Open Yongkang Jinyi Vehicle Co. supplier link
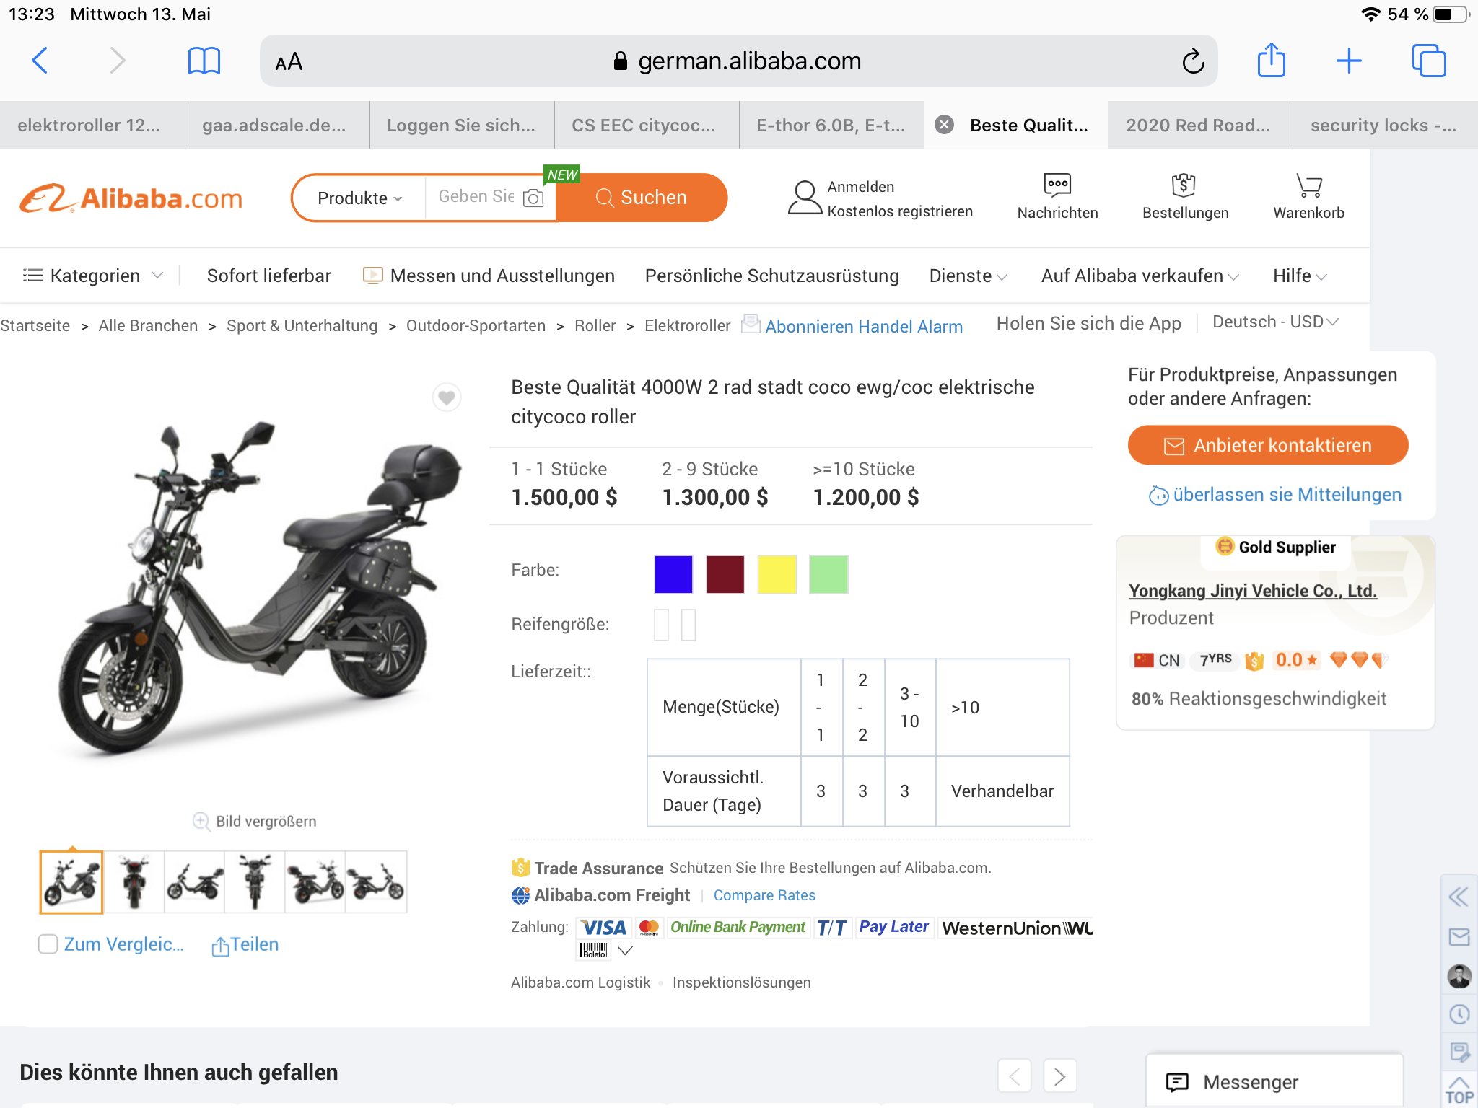Screen dimensions: 1478x1108 coord(1253,591)
